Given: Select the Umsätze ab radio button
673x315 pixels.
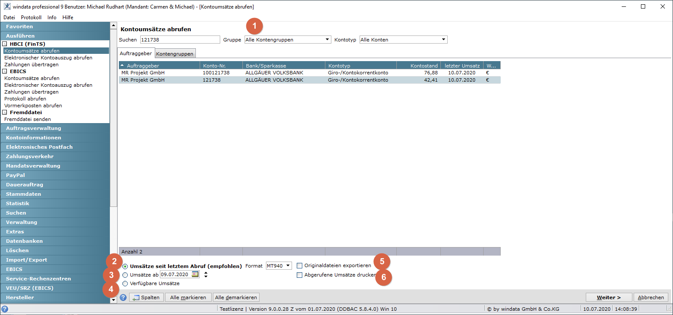Looking at the screenshot, I should click(125, 275).
